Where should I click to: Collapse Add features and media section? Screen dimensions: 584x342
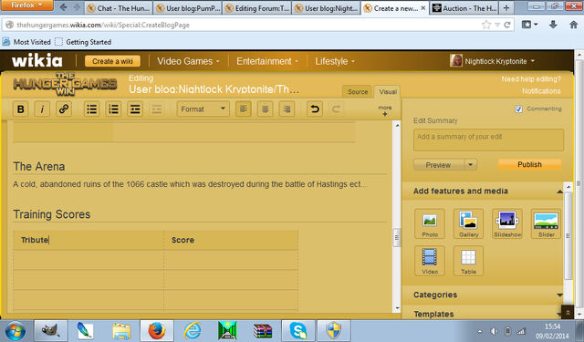tap(559, 192)
